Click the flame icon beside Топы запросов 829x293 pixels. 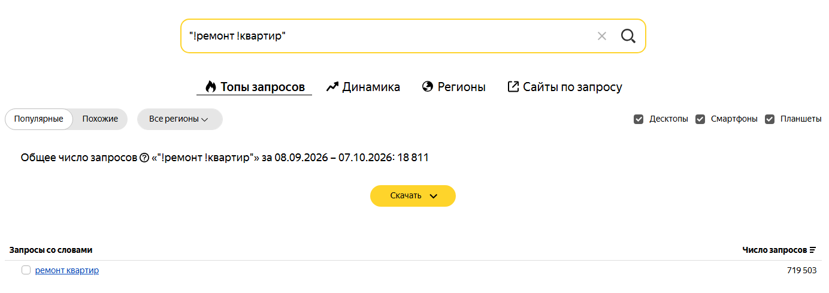coord(210,87)
